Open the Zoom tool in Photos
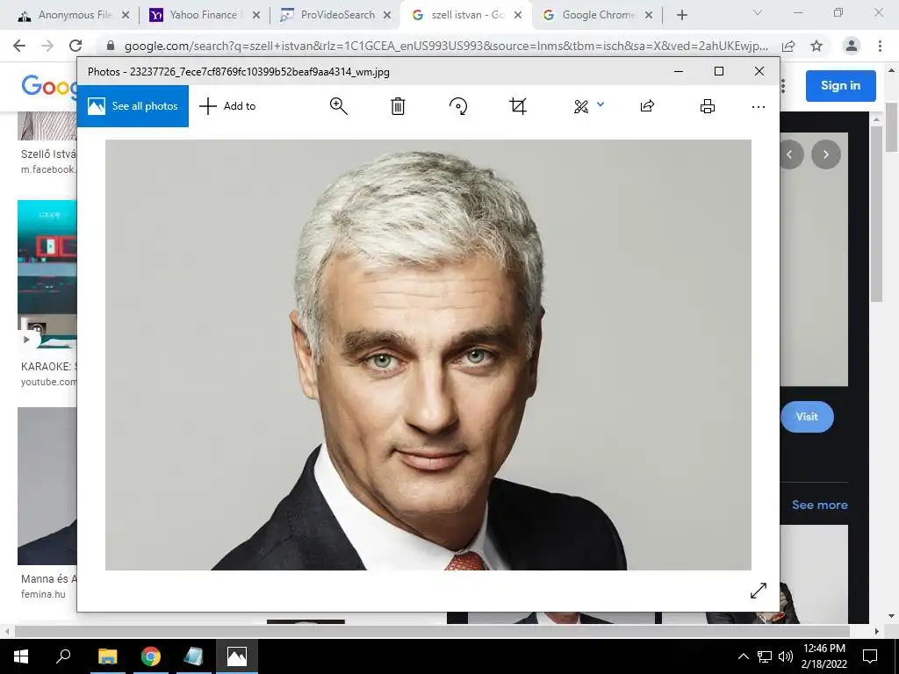Image resolution: width=899 pixels, height=674 pixels. [x=338, y=106]
